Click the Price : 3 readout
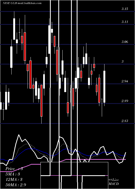This screenshot has width=135, height=189. click(14, 169)
